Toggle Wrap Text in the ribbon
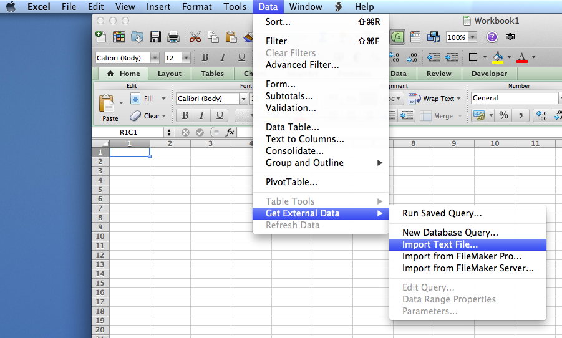The height and width of the screenshot is (338, 562). click(x=435, y=99)
